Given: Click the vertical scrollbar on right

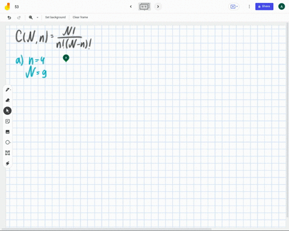Looking at the screenshot, I should tap(288, 120).
